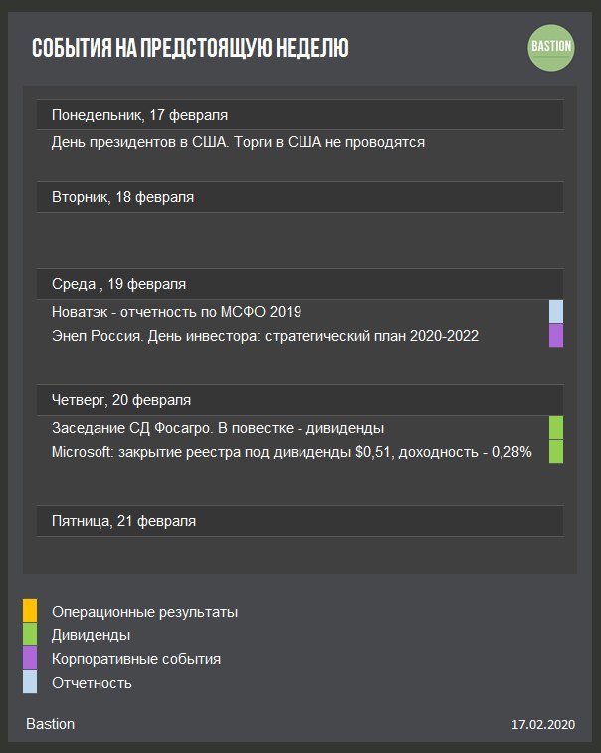
Task: Click the yellow Операционные результаты legend swatch
Action: [x=30, y=610]
